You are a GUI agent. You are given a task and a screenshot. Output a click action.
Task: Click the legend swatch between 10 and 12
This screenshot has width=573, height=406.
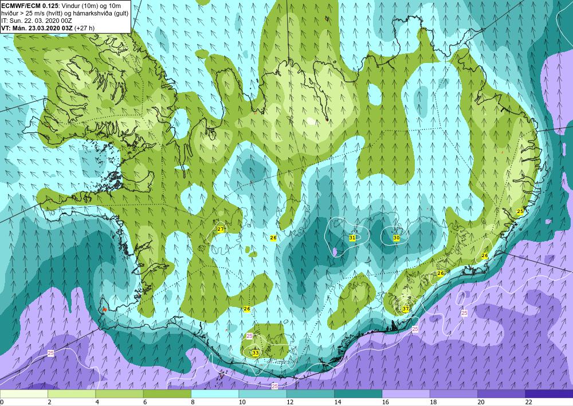262,393
